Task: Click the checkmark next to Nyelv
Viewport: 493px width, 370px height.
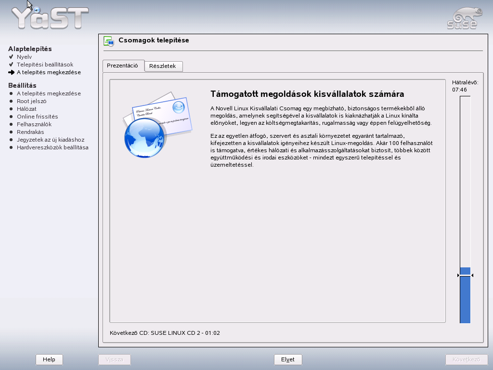Action: pyautogui.click(x=11, y=57)
